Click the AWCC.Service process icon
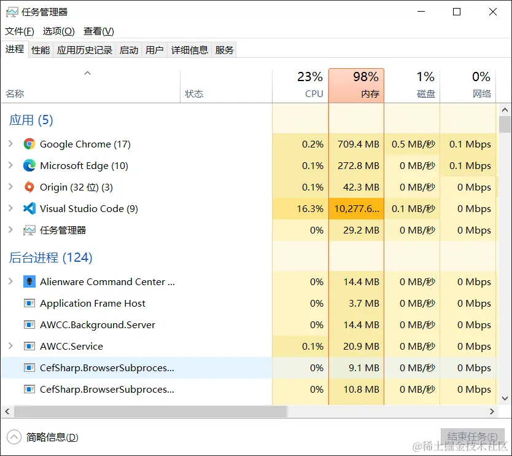Screen dimensions: 512x456 tap(29, 346)
